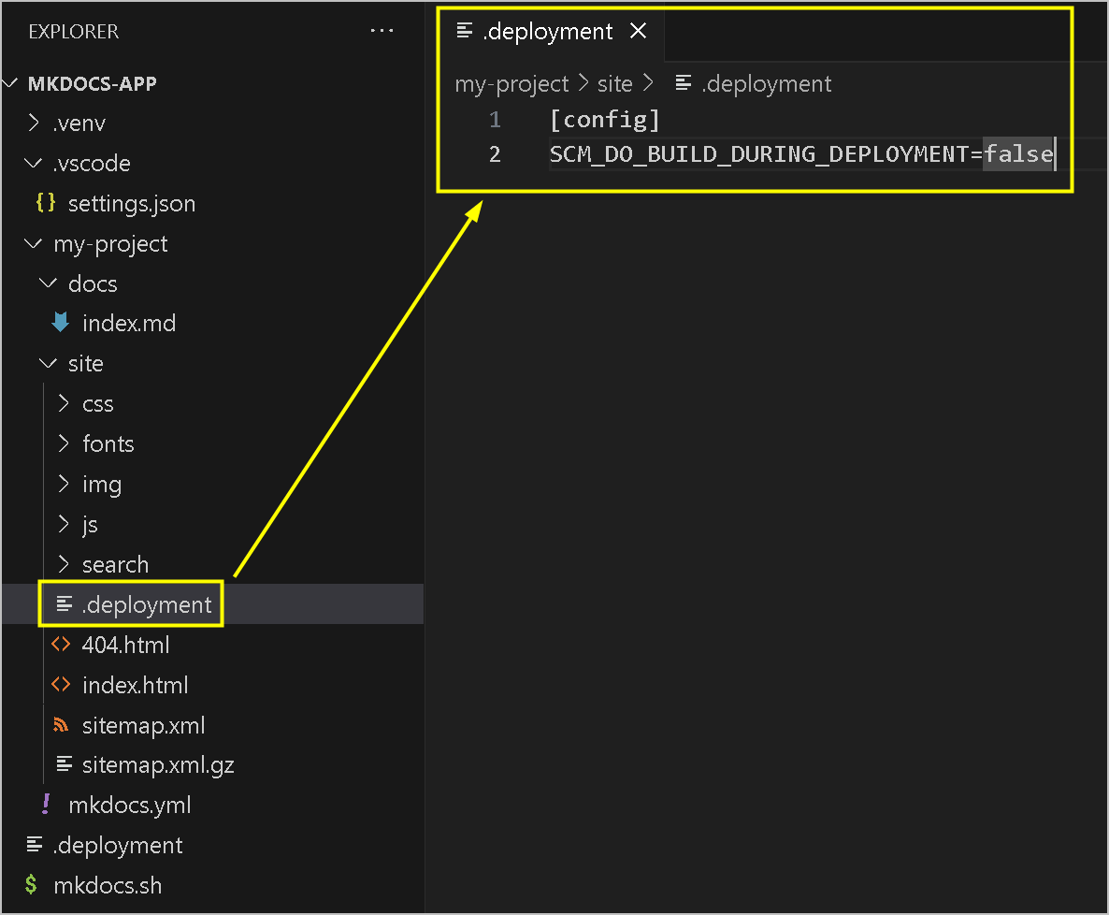Collapse the MKDOCS-APP workspace root
The width and height of the screenshot is (1109, 915).
pos(11,84)
